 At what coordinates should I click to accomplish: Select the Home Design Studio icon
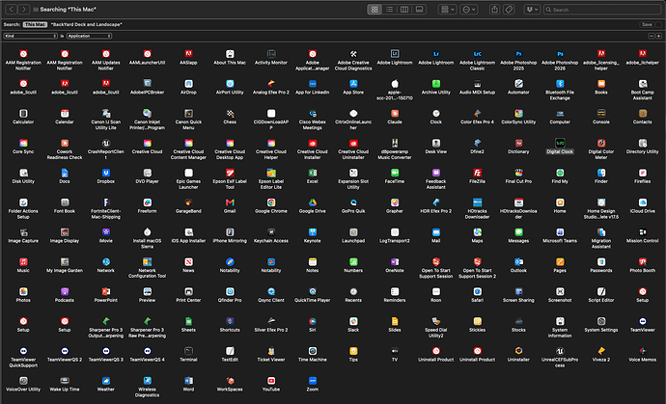pyautogui.click(x=601, y=202)
